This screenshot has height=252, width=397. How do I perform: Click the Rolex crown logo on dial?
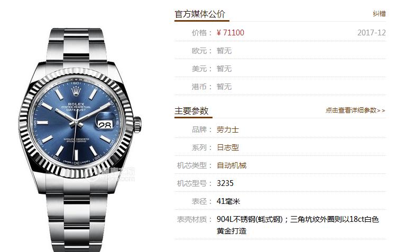[x=76, y=91]
